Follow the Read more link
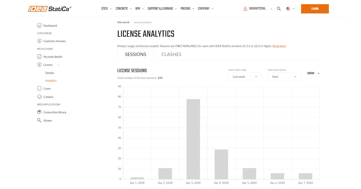The height and width of the screenshot is (189, 361). [279, 46]
